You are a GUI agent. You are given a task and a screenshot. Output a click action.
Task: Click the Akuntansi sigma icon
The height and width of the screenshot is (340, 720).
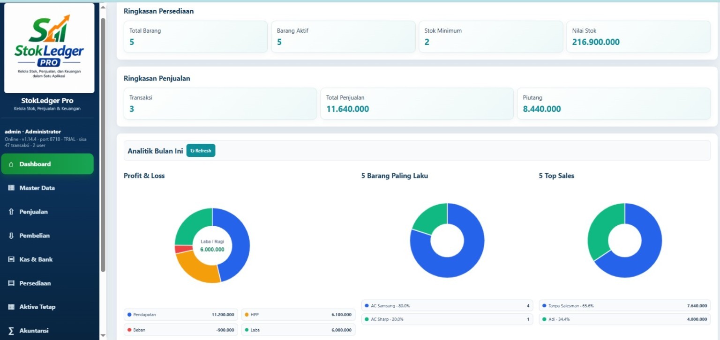(x=11, y=331)
